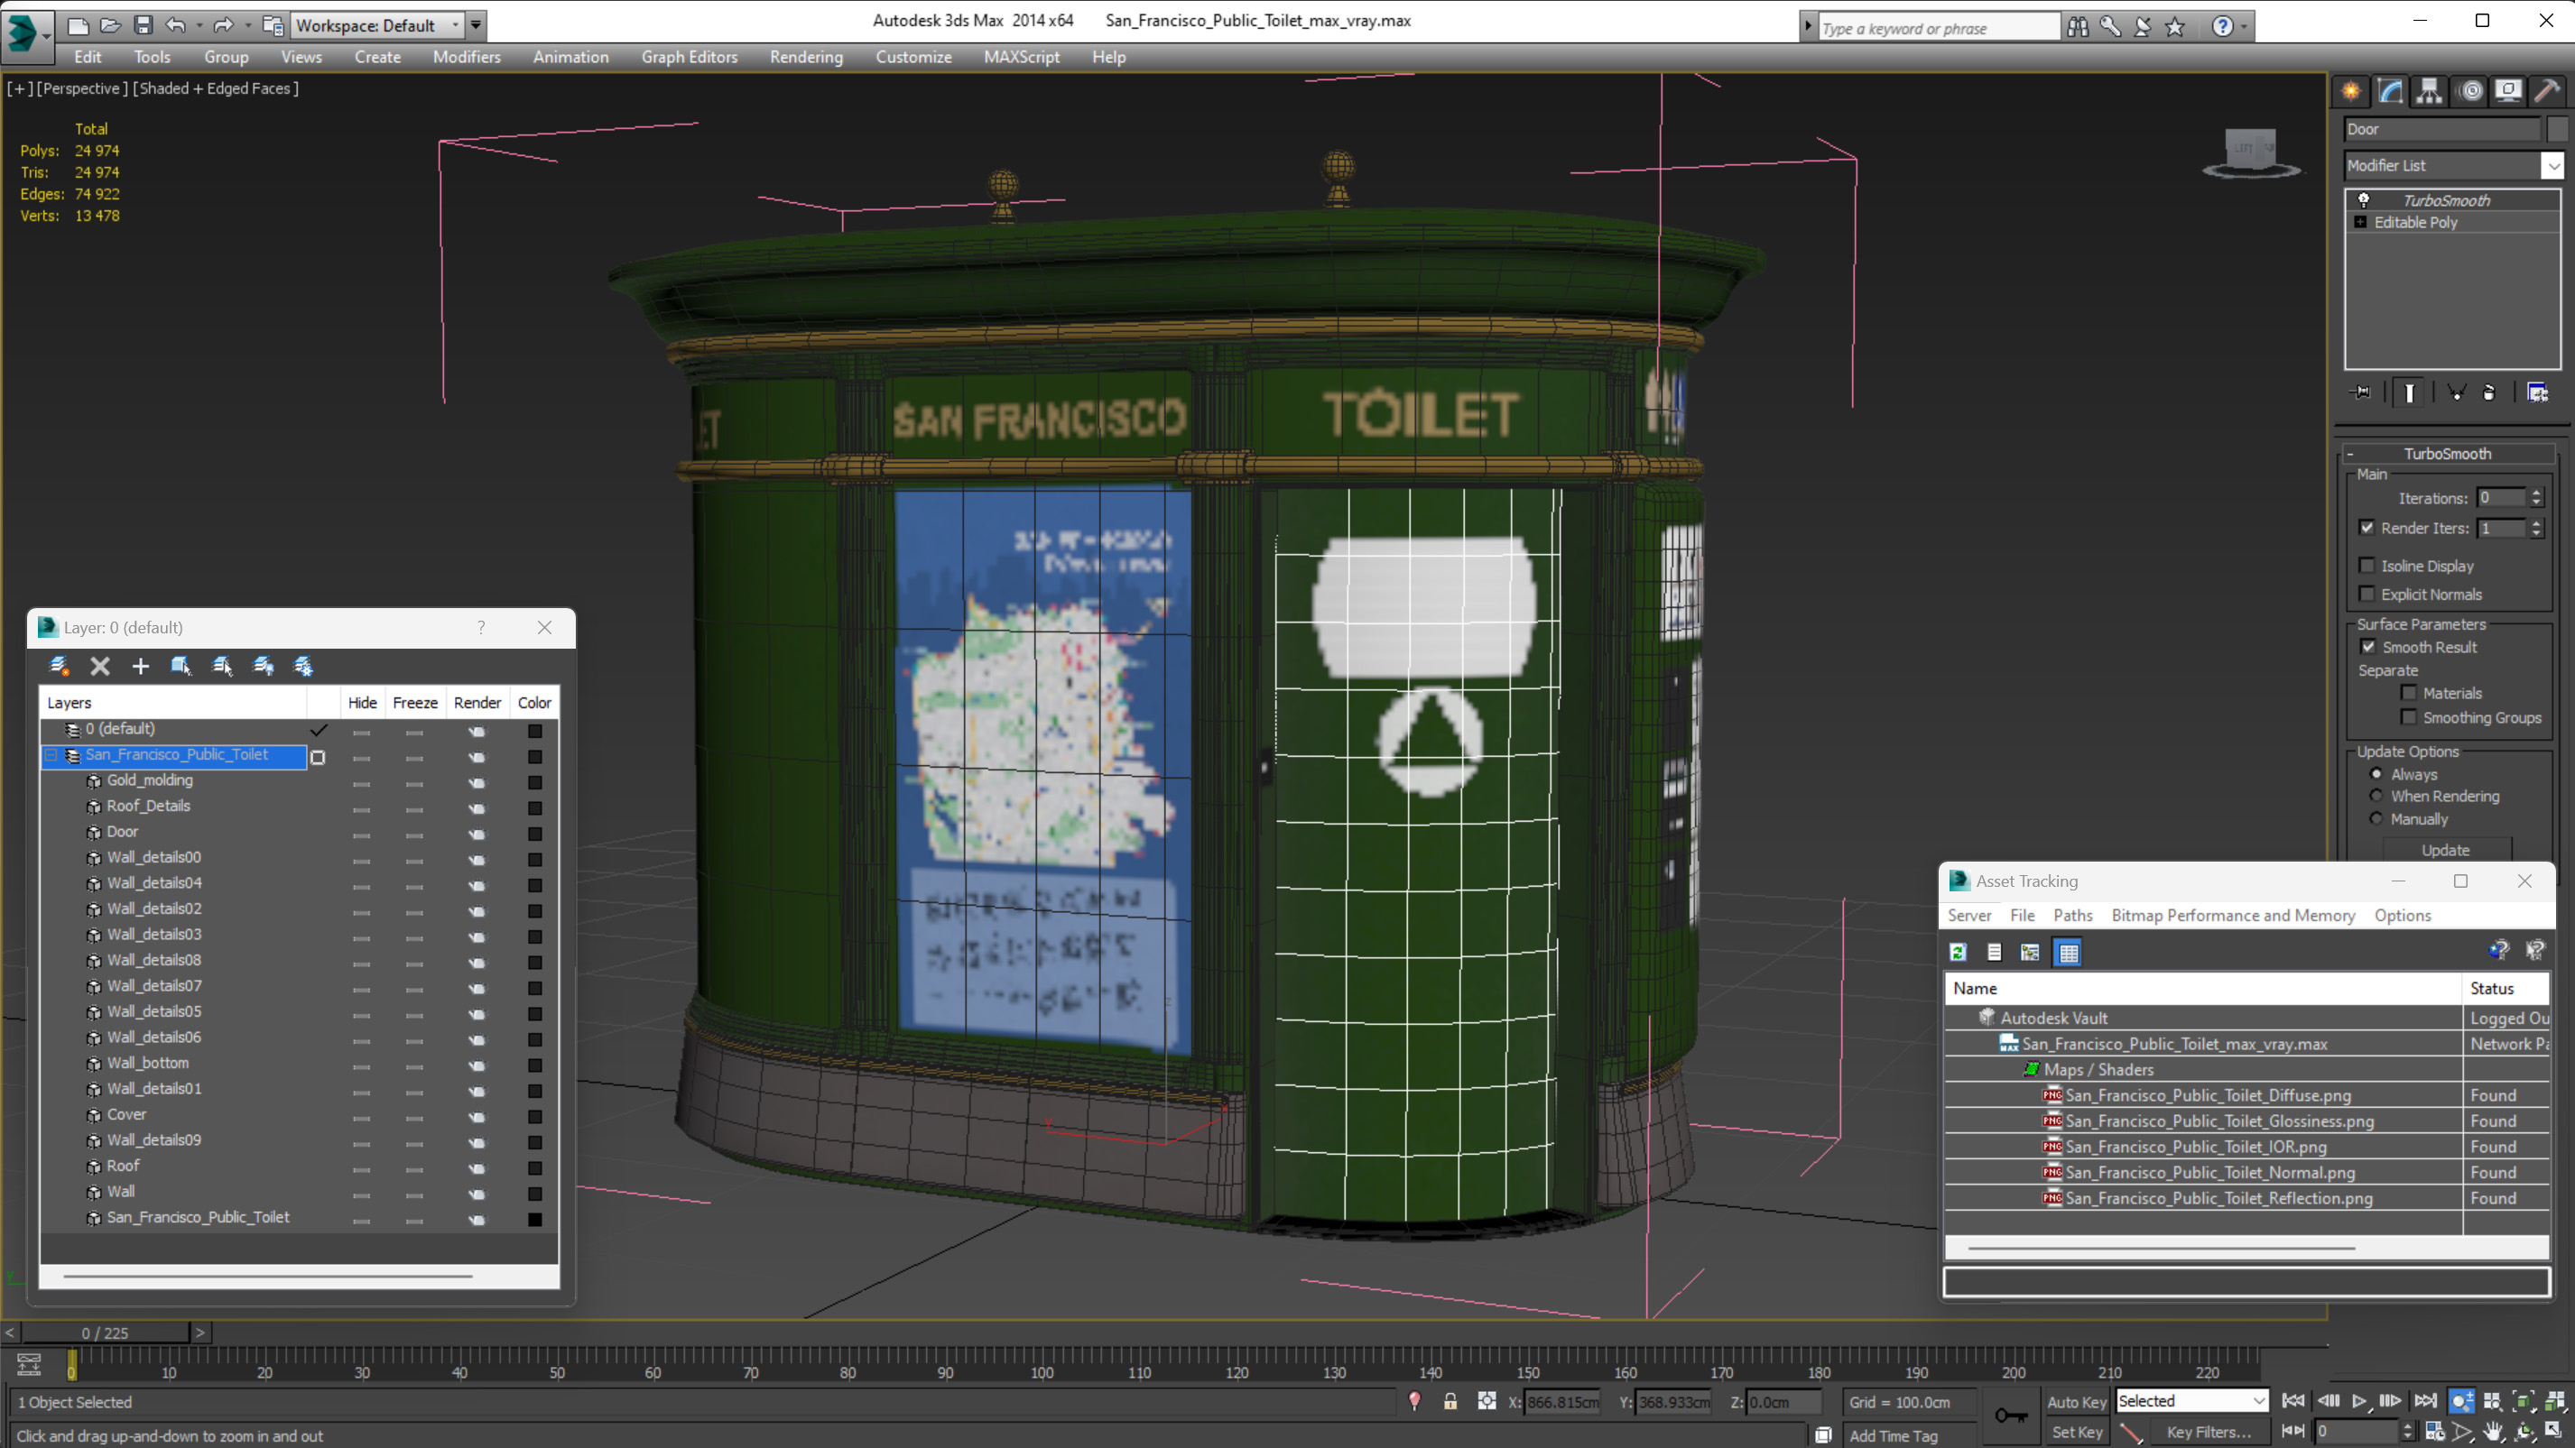Enable Separate by Smoothing Groups checkbox
Viewport: 2575px width, 1448px height.
tap(2409, 717)
